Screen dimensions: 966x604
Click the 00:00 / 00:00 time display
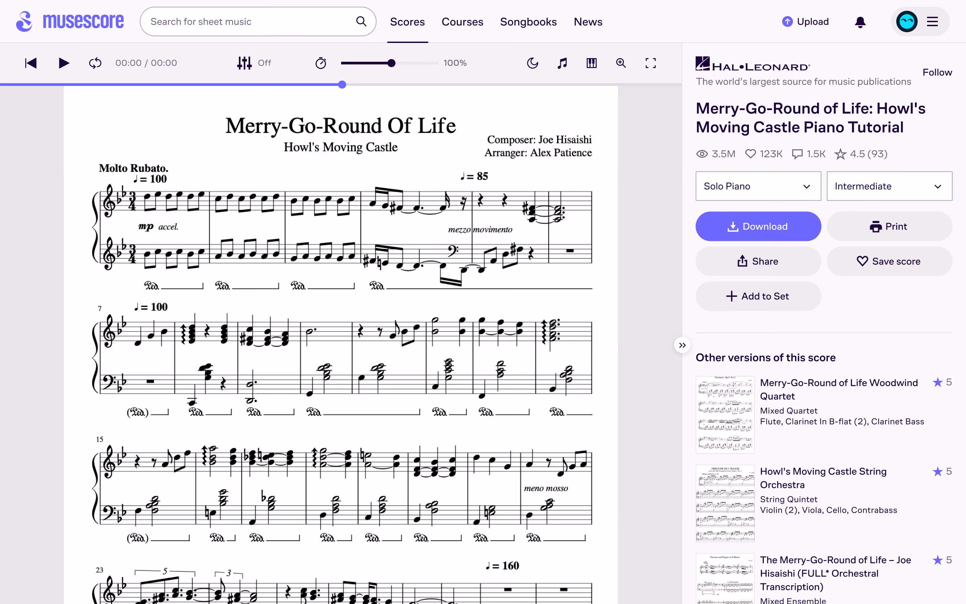(x=146, y=63)
